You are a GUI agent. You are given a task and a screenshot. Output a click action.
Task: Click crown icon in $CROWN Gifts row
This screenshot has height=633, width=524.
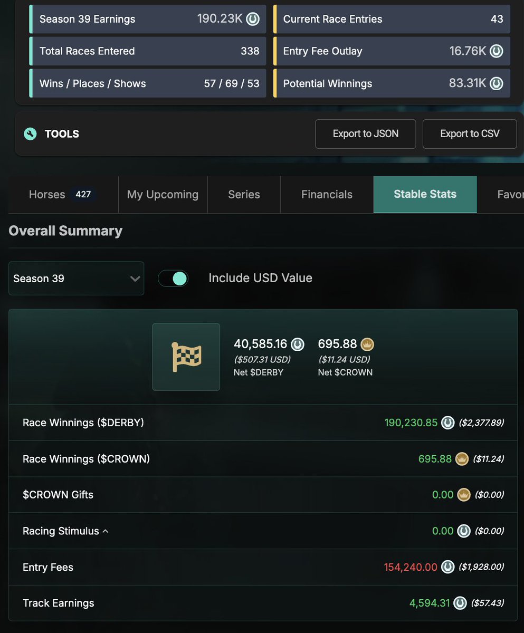[463, 495]
